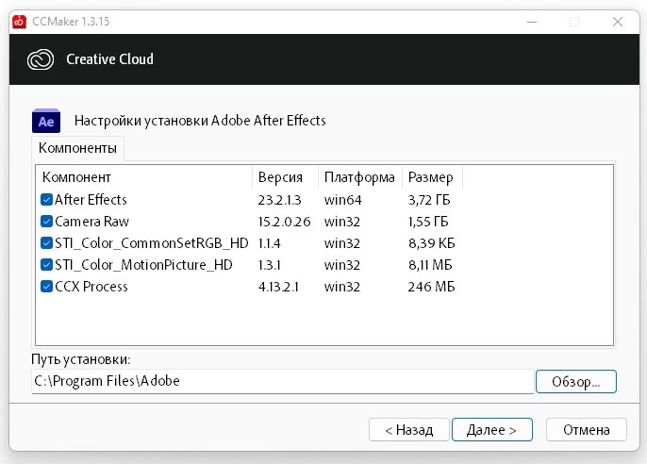Click the 246 МБ size cell

click(x=432, y=287)
